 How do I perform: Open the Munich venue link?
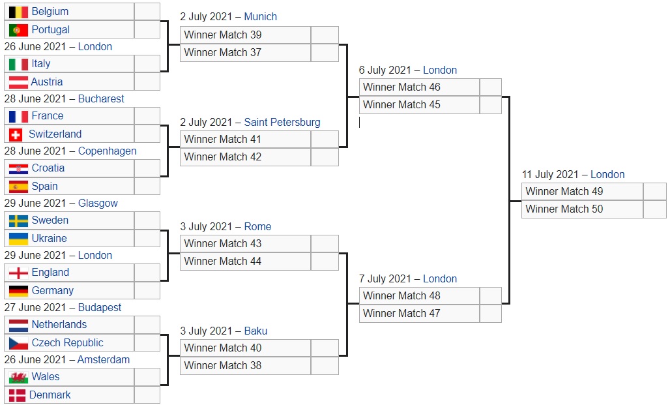260,17
